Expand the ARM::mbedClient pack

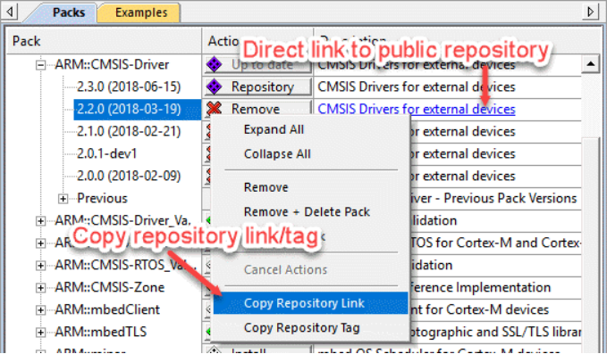pyautogui.click(x=40, y=310)
